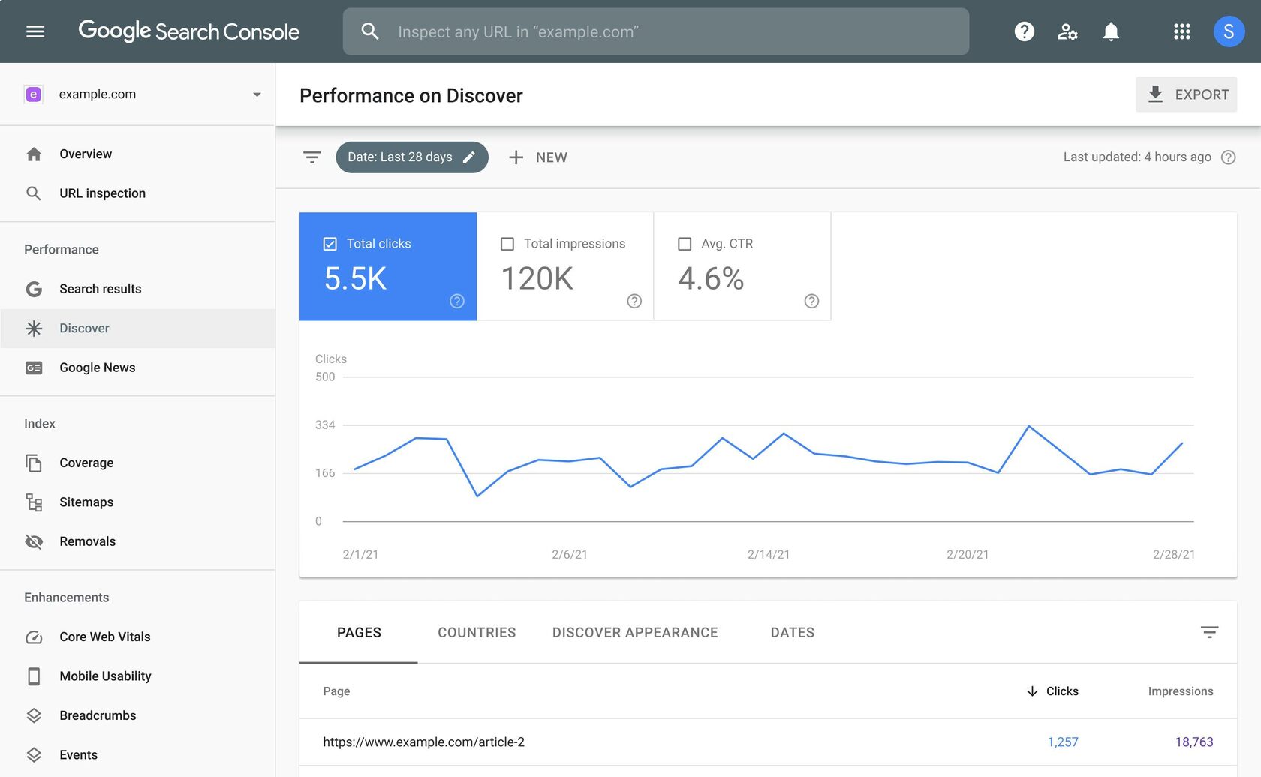Add a NEW filter

coord(537,157)
